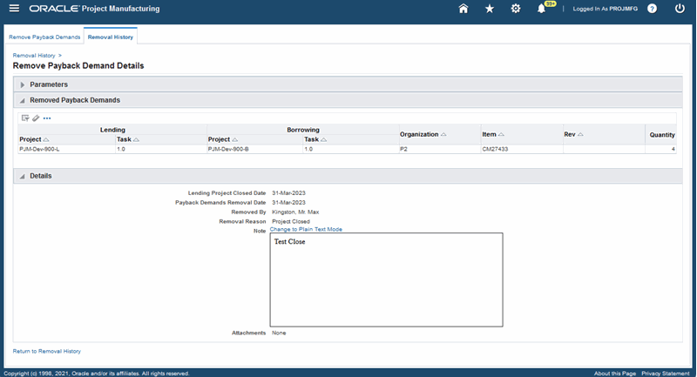
Task: Click Change to Plain Text Mode link
Action: coord(306,229)
